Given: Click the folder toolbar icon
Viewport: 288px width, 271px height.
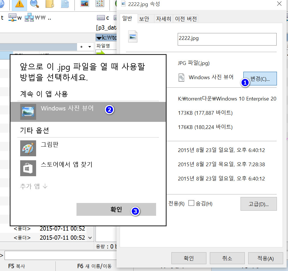Looking at the screenshot, I should click(x=50, y=4).
